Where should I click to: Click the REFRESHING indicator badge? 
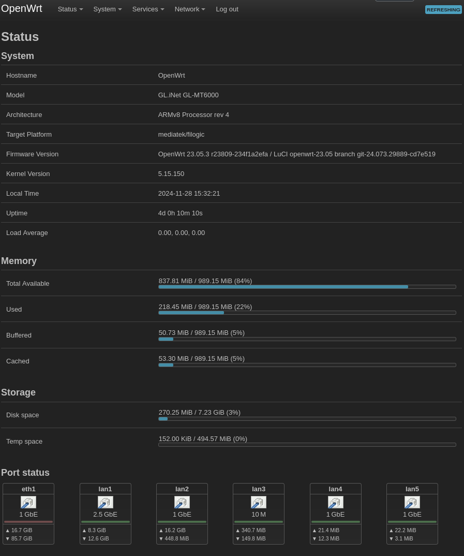443,10
